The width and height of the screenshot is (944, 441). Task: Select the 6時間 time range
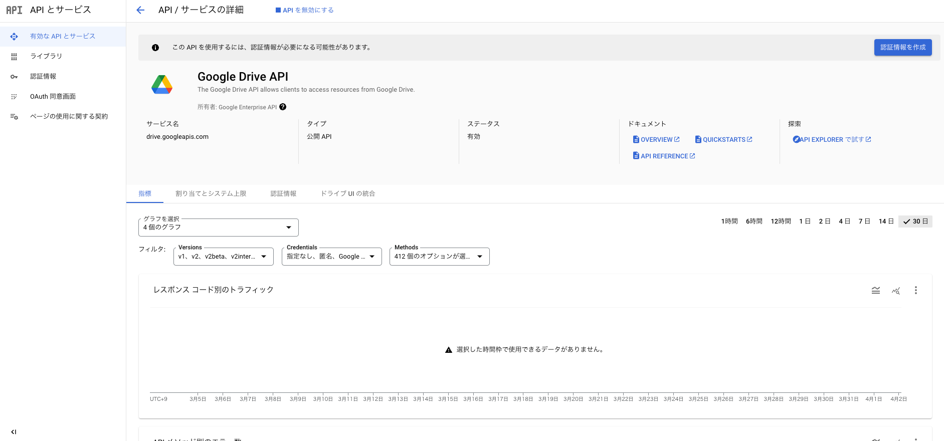click(x=754, y=221)
